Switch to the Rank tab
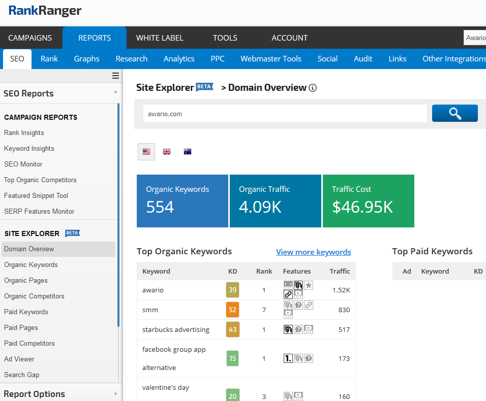This screenshot has height=401, width=486. [x=49, y=59]
